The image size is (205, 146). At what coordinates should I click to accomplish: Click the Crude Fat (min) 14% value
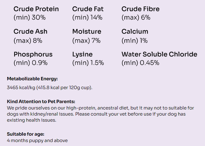click(x=87, y=17)
